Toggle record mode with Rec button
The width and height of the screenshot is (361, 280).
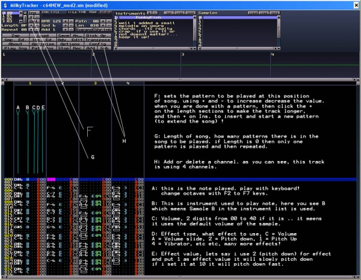tap(78, 48)
